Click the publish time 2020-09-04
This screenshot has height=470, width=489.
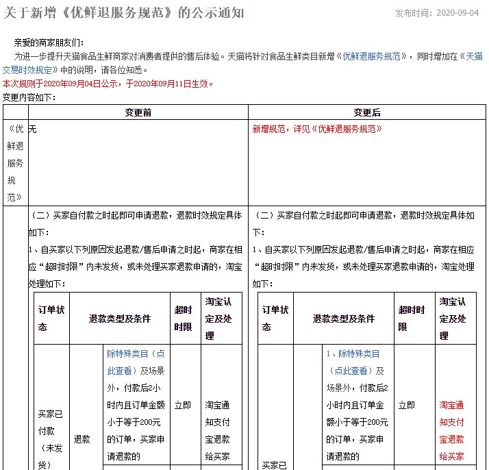457,13
